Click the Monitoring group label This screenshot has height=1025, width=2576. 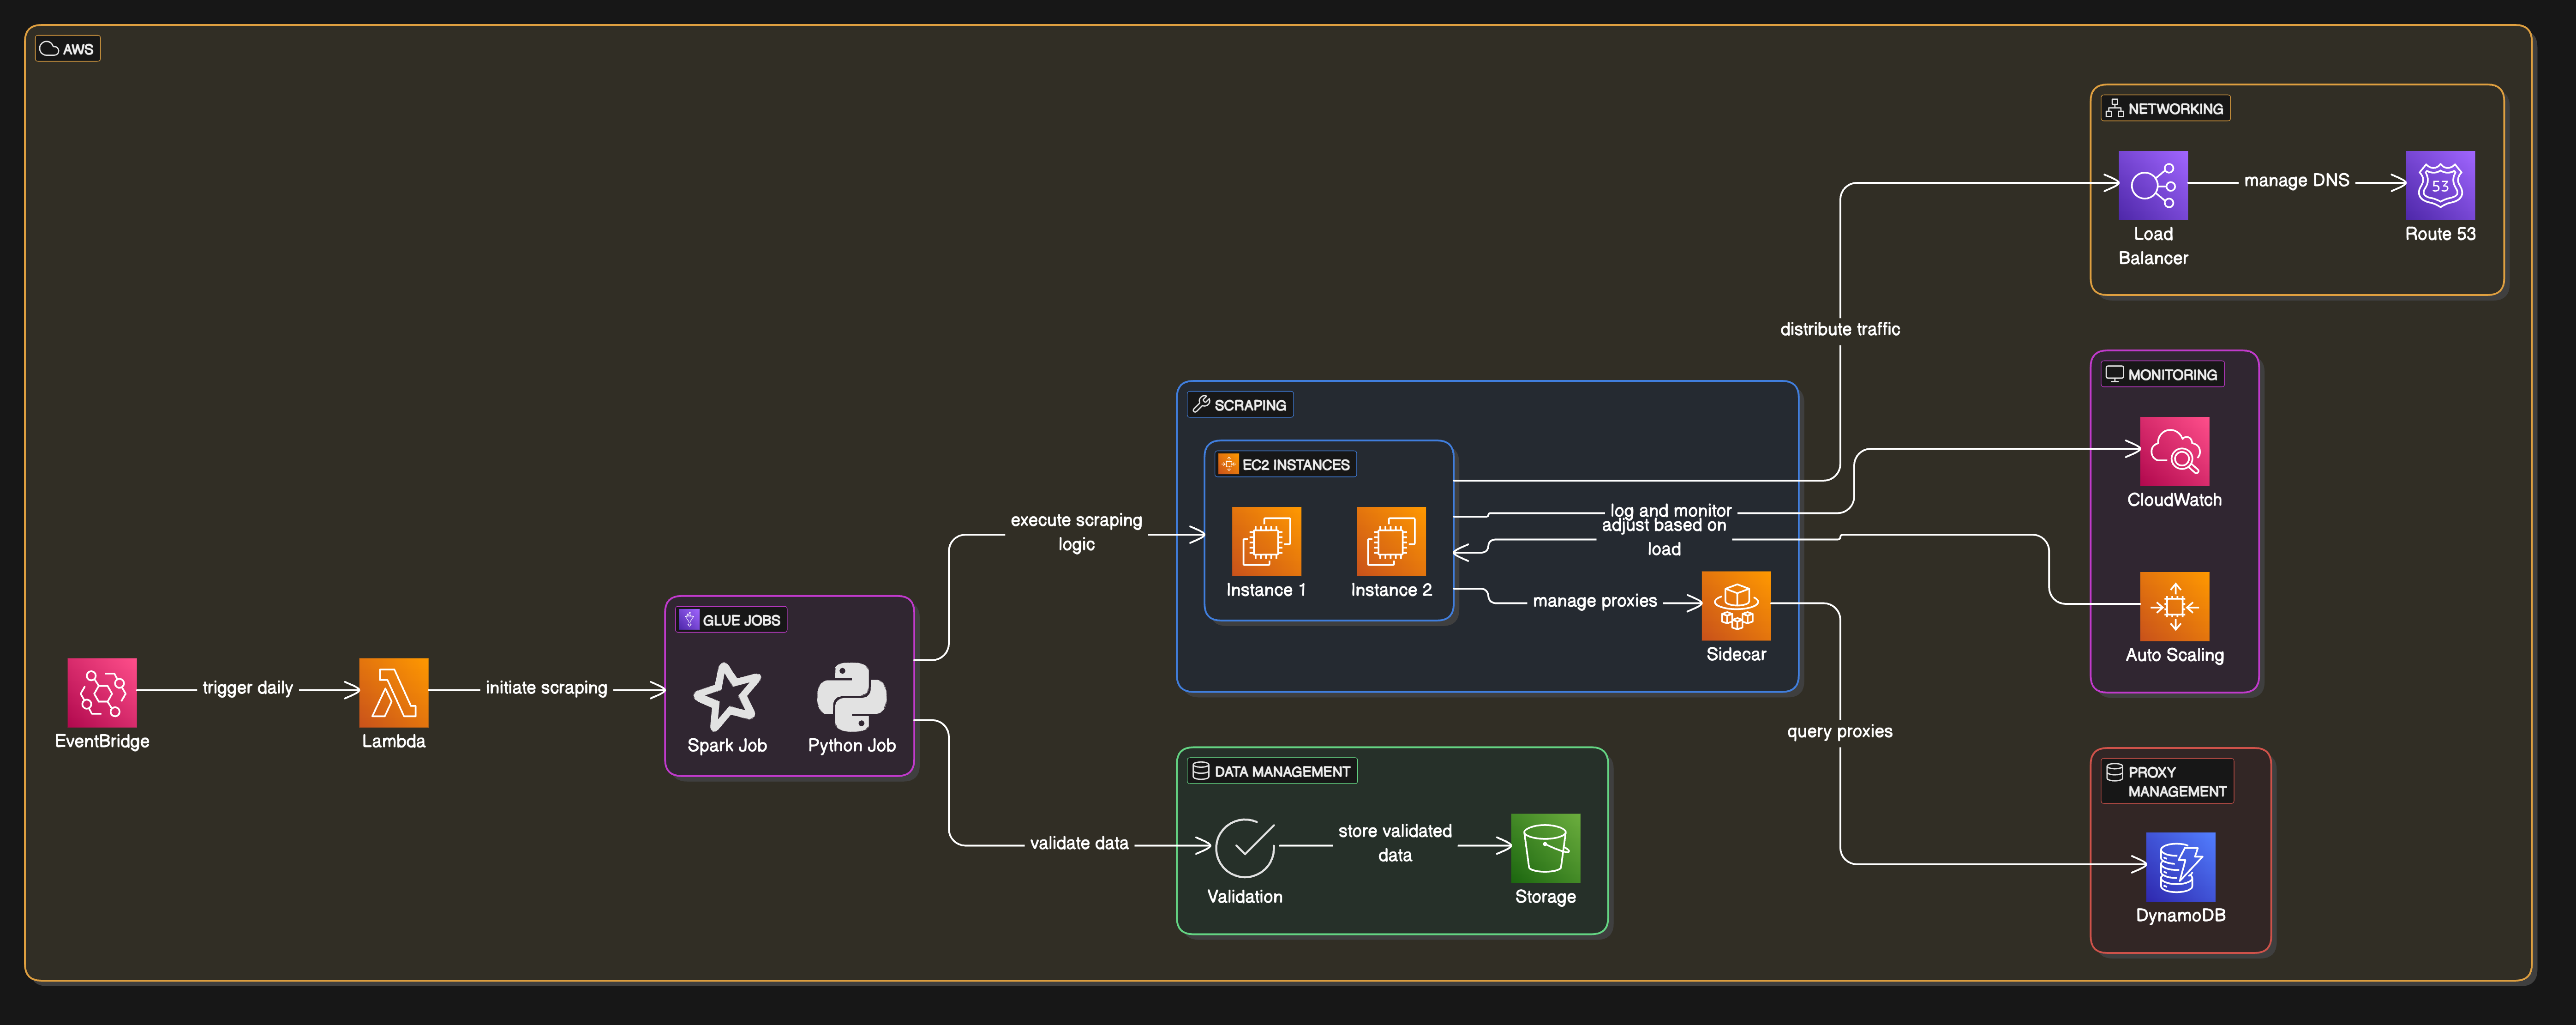[2162, 374]
